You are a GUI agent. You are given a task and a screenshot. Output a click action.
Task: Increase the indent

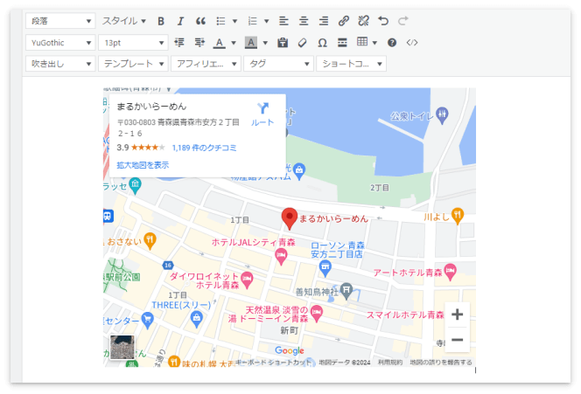coord(199,43)
